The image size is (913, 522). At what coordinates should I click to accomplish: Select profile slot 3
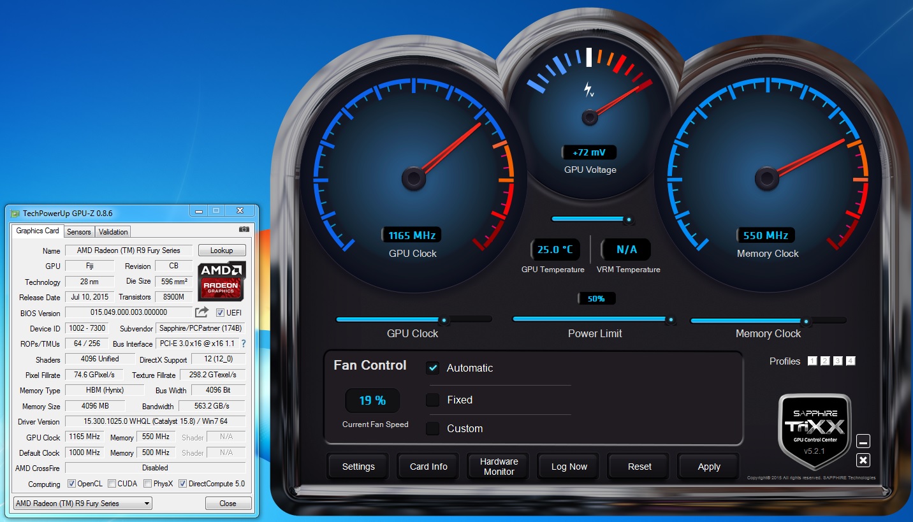(838, 361)
